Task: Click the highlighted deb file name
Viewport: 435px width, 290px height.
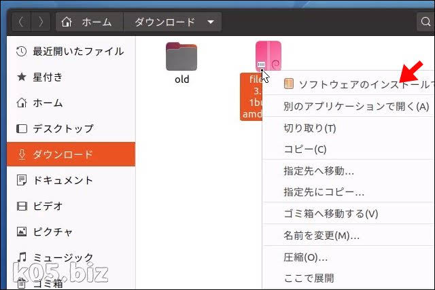Action: tap(251, 96)
